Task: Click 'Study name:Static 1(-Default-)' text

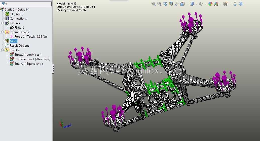Action: point(76,7)
